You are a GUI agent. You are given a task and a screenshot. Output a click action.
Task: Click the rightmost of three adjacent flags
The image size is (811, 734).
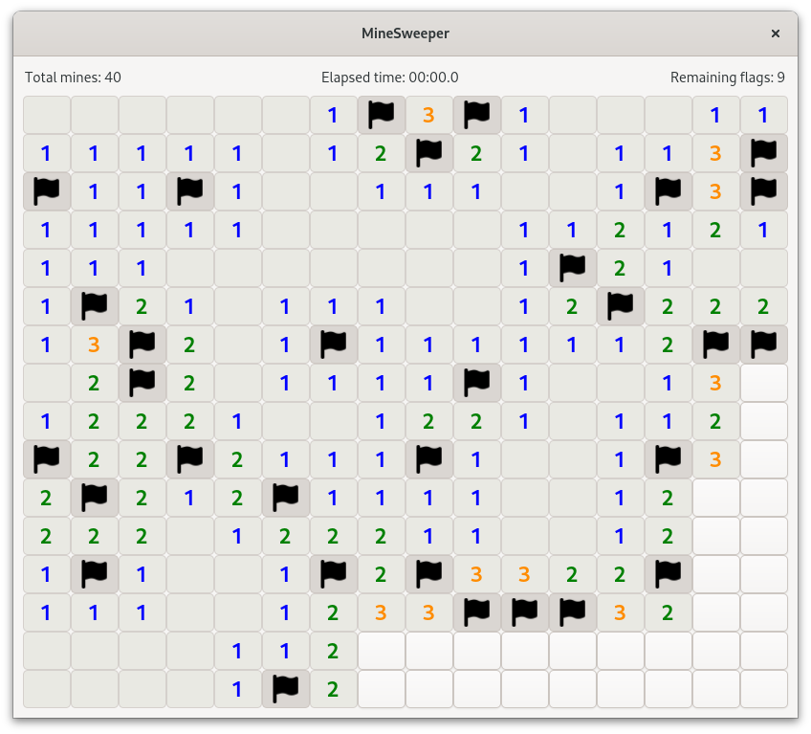pos(572,612)
